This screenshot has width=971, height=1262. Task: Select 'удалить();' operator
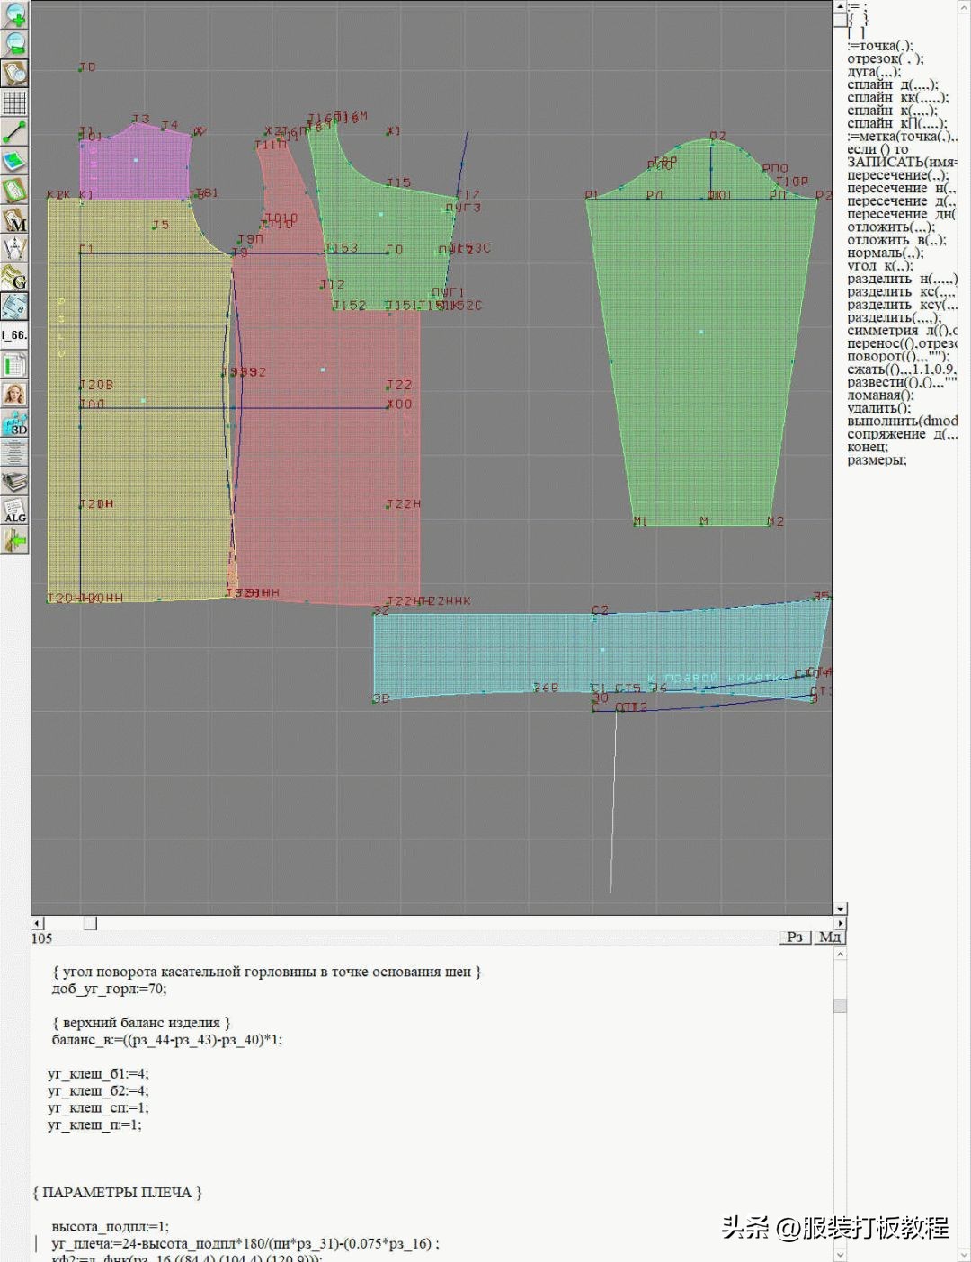[x=878, y=408]
